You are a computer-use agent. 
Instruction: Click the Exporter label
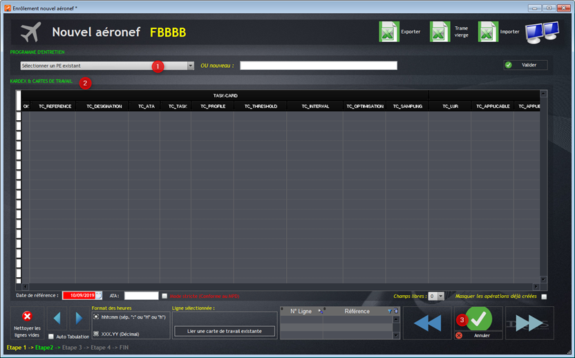click(411, 32)
